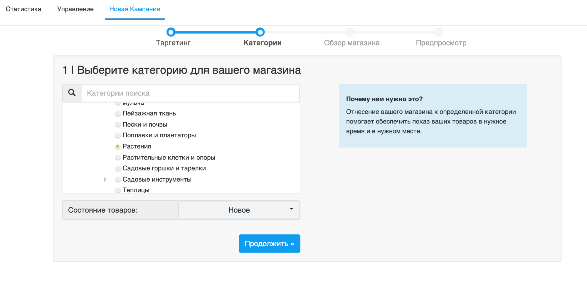Click the Выберите категорию для вашего магазина heading
This screenshot has height=281, width=587.
pyautogui.click(x=189, y=70)
